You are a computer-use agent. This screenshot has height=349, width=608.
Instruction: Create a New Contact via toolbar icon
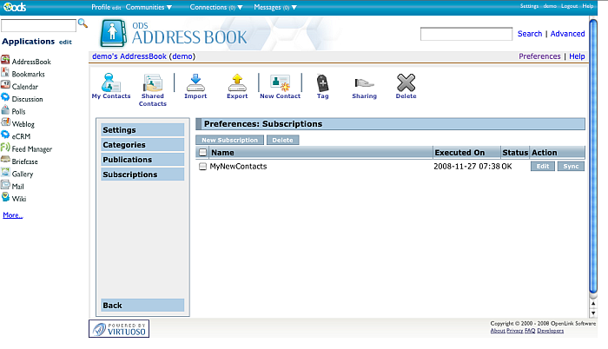[x=280, y=83]
